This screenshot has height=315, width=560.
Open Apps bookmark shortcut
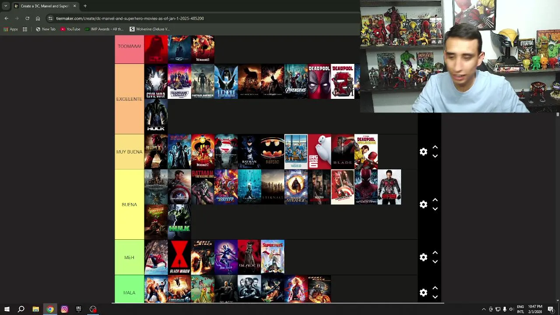coord(11,29)
